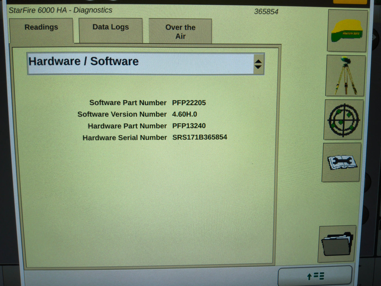Select Software Version Number value 4.60H.0
Viewport: 381px width, 286px height.
(x=185, y=114)
